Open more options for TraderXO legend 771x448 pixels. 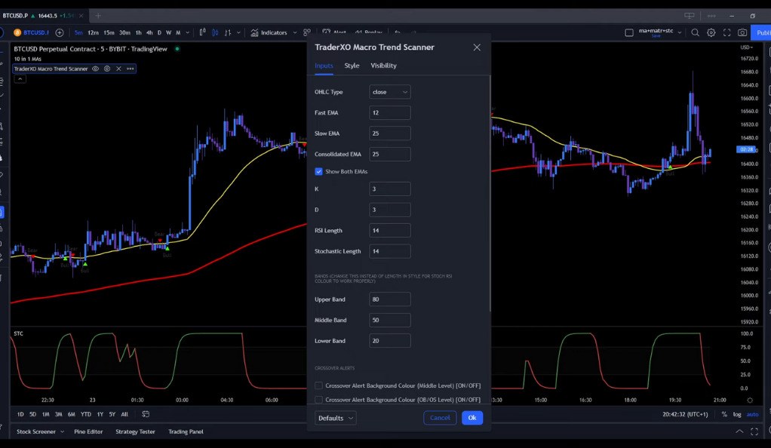(131, 69)
